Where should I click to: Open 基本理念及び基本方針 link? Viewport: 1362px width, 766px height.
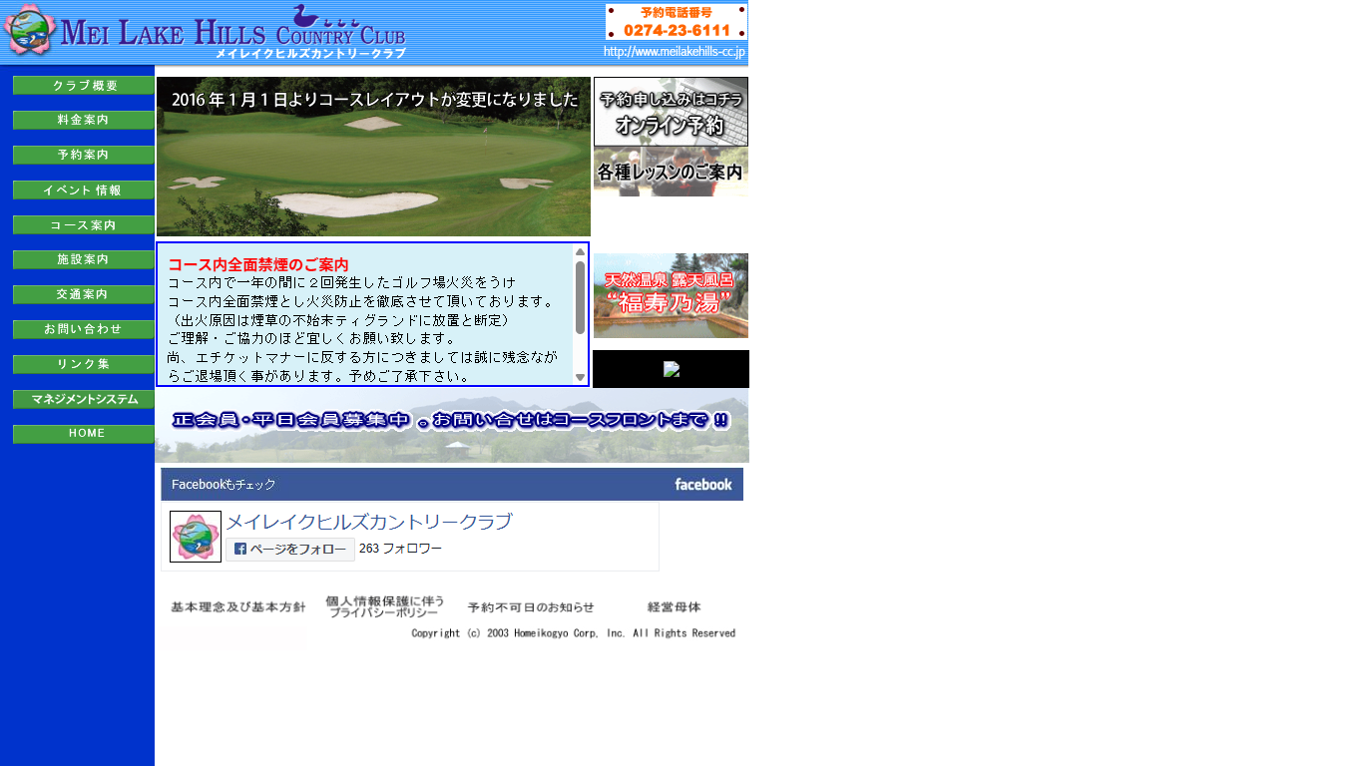click(x=237, y=607)
